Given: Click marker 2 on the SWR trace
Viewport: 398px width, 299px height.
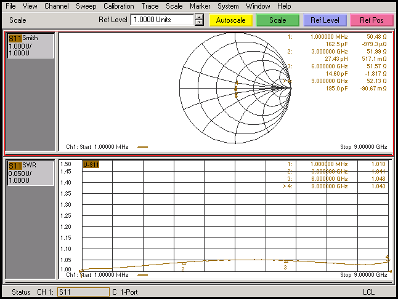Looking at the screenshot, I should click(x=184, y=263).
